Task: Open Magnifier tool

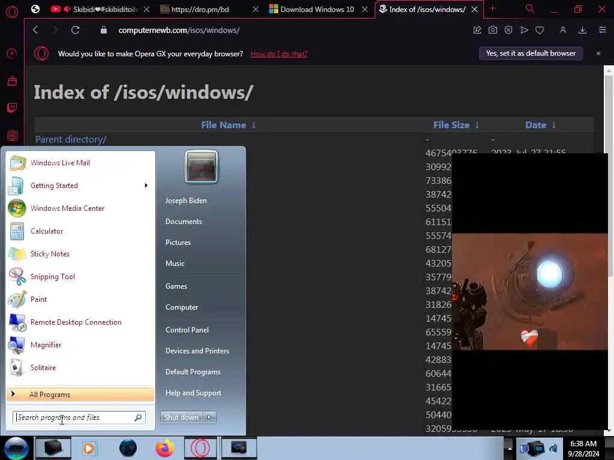Action: pyautogui.click(x=46, y=344)
